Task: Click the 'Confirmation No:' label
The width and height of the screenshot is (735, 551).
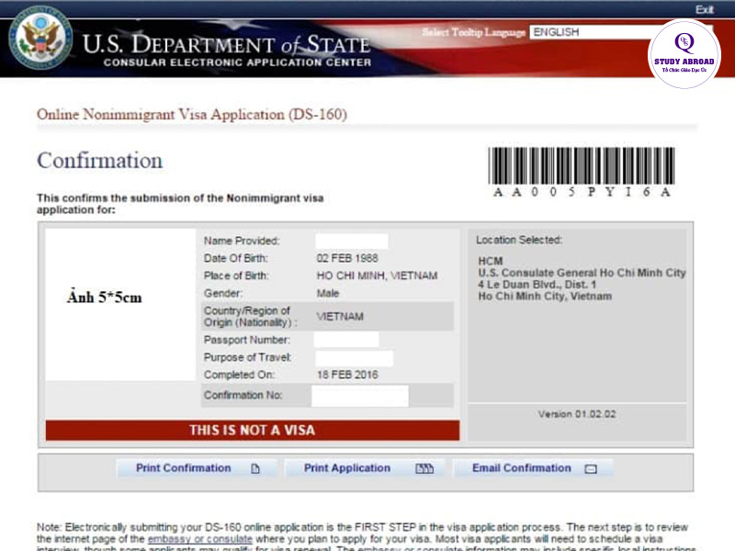Action: [x=243, y=395]
